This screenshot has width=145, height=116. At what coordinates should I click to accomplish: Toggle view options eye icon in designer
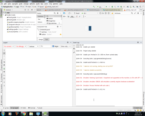(64, 16)
